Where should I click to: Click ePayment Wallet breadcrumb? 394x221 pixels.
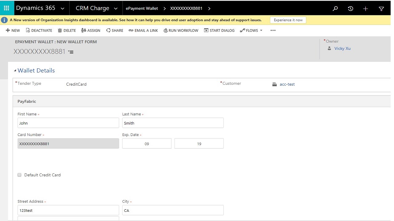(142, 9)
